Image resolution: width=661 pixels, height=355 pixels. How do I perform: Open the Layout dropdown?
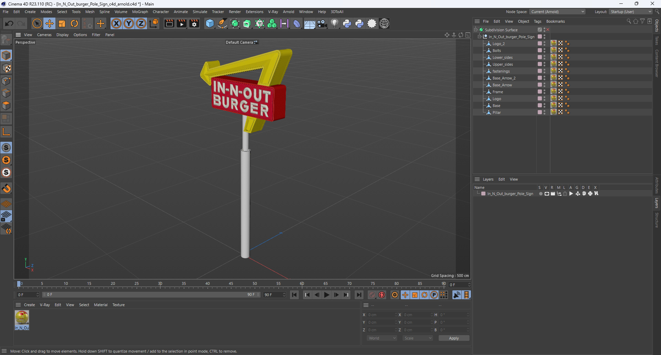point(631,12)
